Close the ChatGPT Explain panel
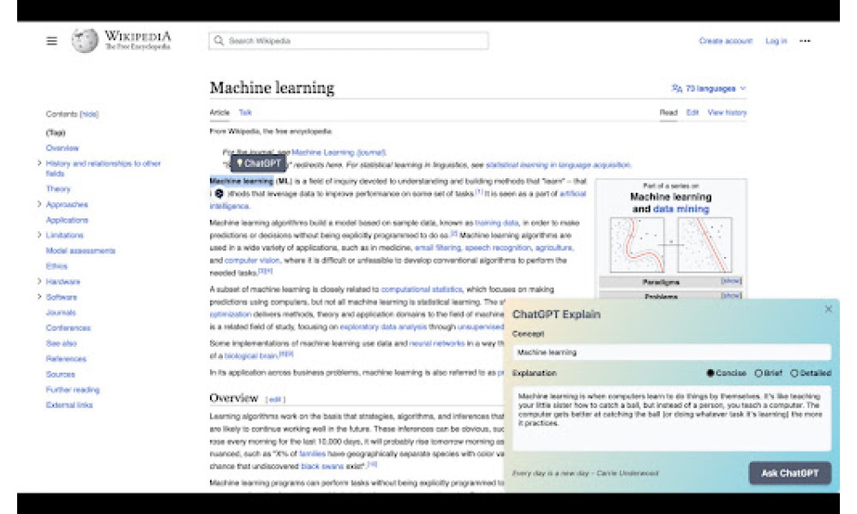The image size is (857, 514). point(829,309)
